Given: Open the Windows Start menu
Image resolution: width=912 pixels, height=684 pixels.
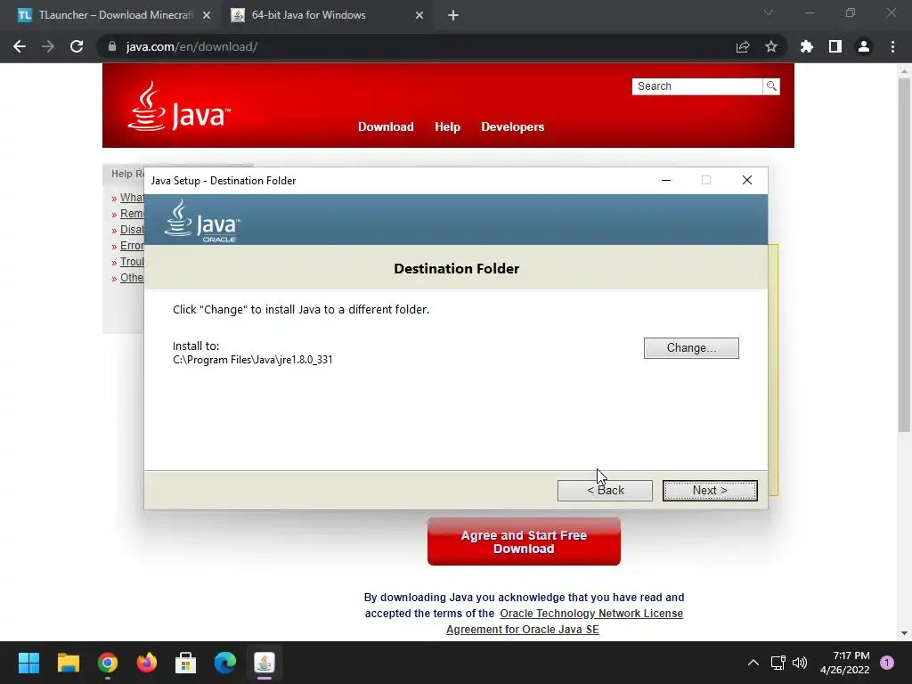Looking at the screenshot, I should [x=28, y=663].
